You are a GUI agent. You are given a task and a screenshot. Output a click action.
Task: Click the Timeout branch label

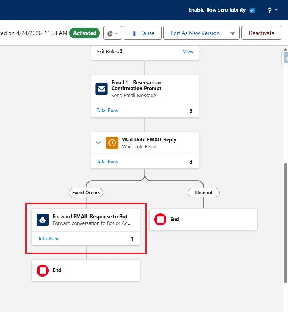204,193
